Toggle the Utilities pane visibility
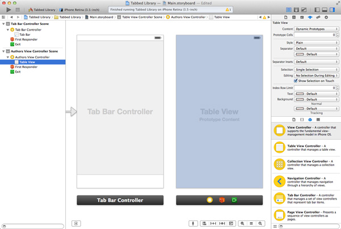The image size is (341, 229). pos(332,10)
